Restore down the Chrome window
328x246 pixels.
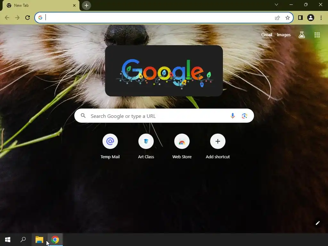[306, 4]
